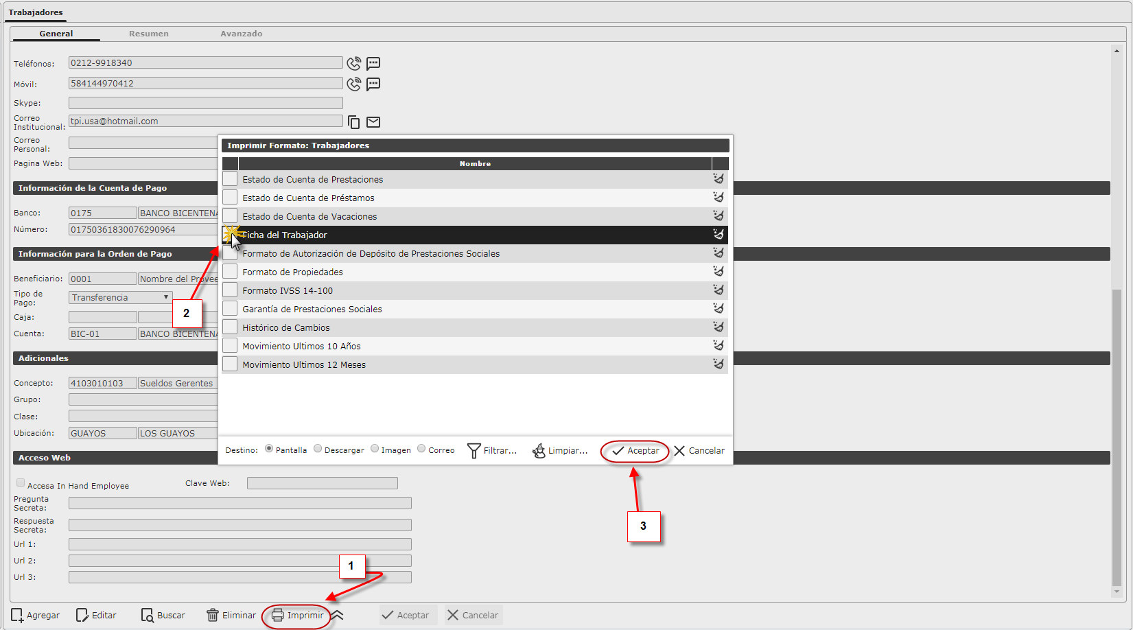Click the bottom toolbar Cancelar button

tap(474, 616)
